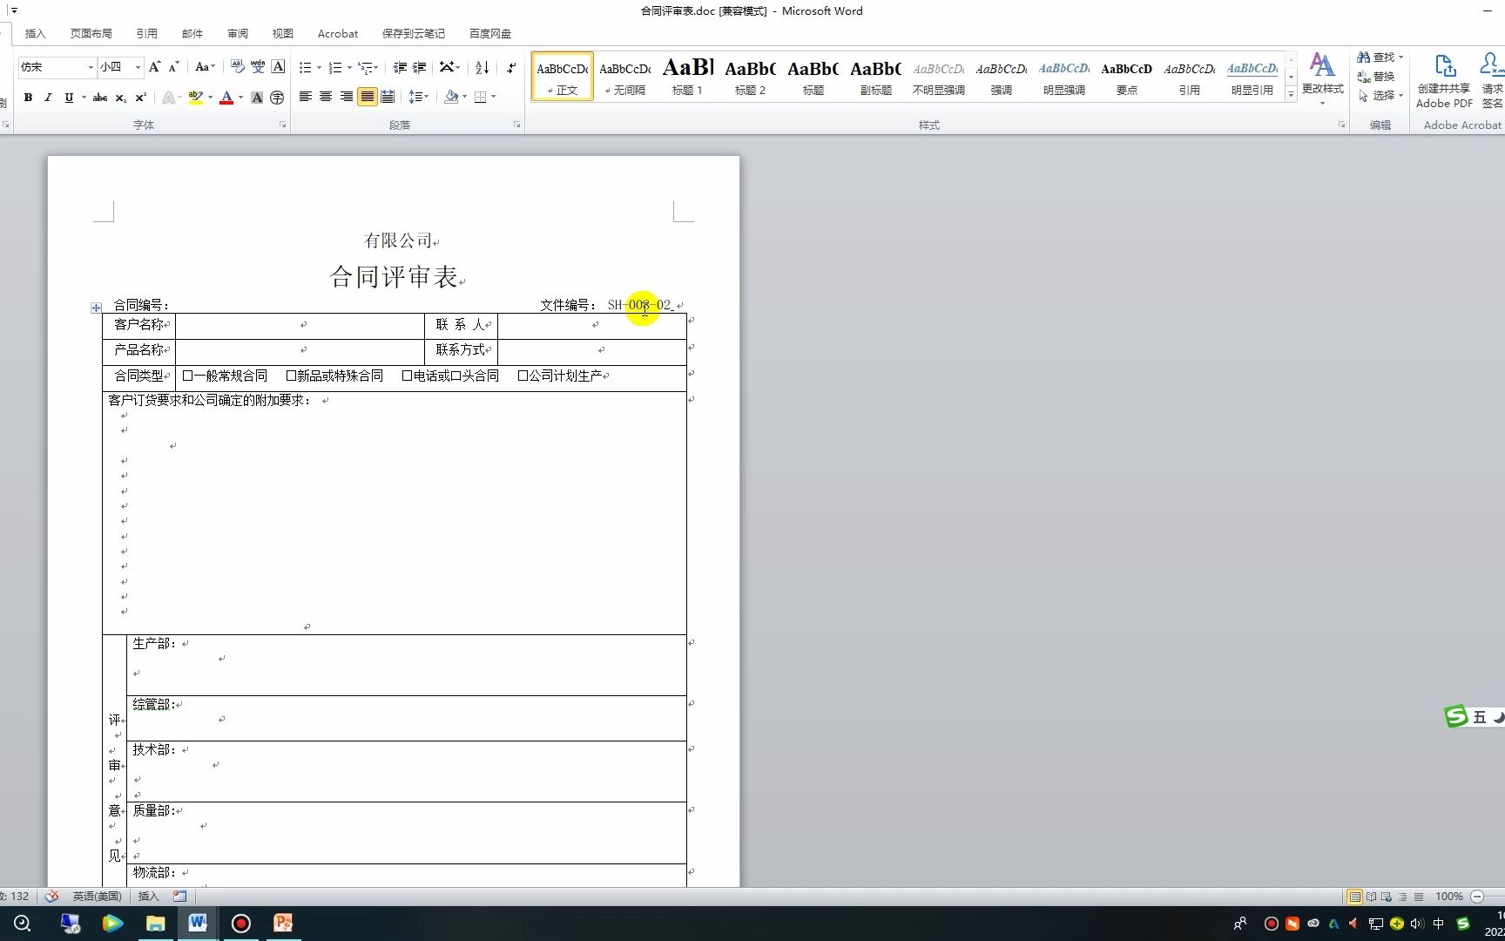Underline the selected text
This screenshot has width=1505, height=941.
pyautogui.click(x=69, y=98)
